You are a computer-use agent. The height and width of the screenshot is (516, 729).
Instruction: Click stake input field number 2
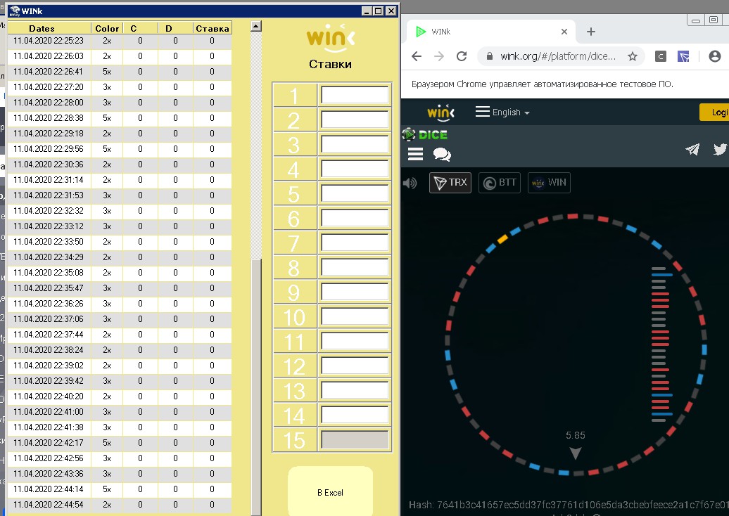click(355, 120)
